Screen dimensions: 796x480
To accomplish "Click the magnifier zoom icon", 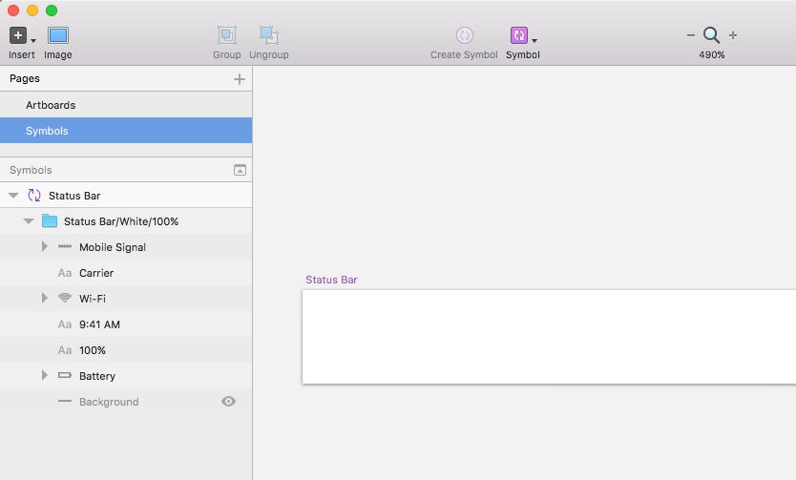I will 711,35.
